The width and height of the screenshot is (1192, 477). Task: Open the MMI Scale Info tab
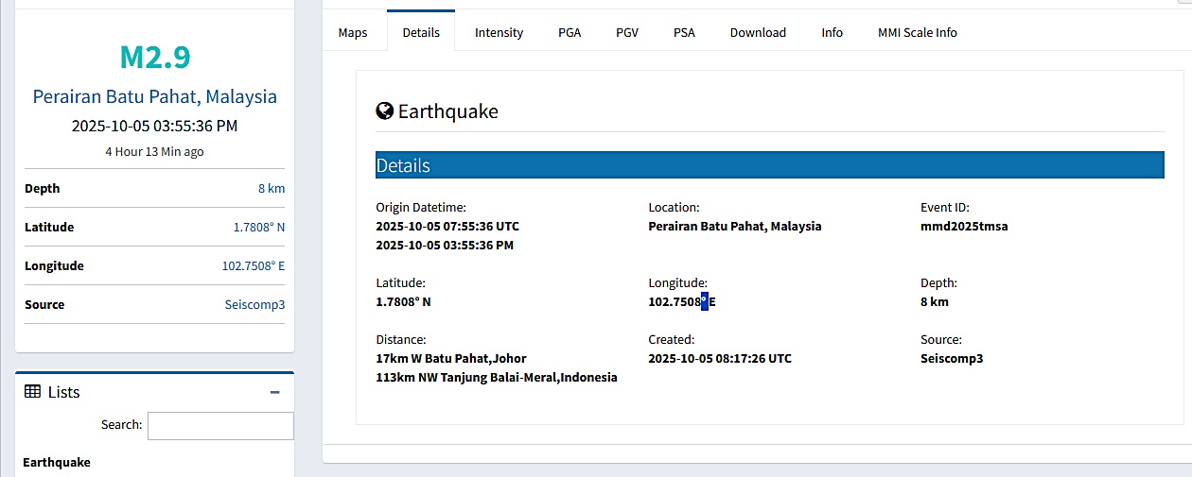917,32
